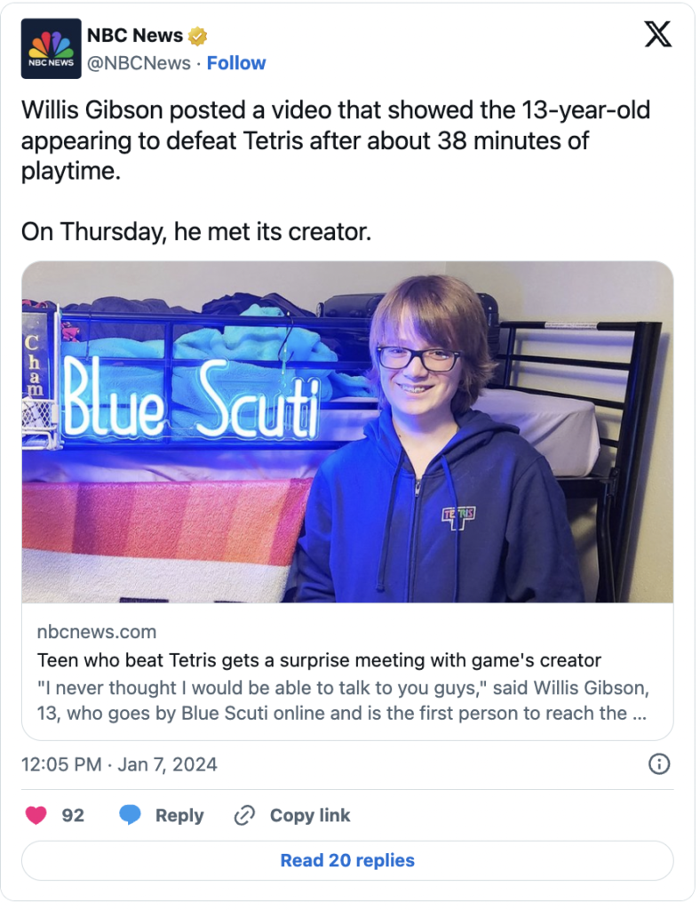The height and width of the screenshot is (910, 700).
Task: Click the blue reply speech bubble icon
Action: [131, 816]
